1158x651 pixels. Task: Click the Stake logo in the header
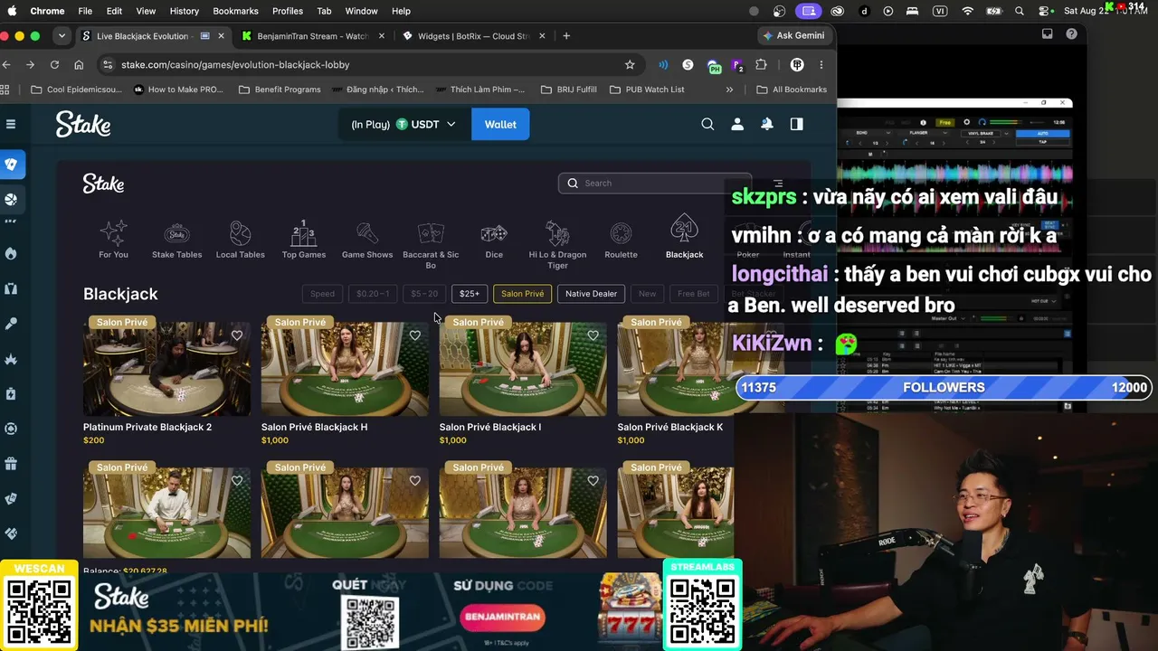(x=83, y=124)
